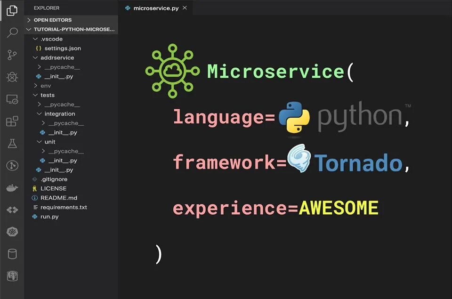Expand the env folder

71,86
